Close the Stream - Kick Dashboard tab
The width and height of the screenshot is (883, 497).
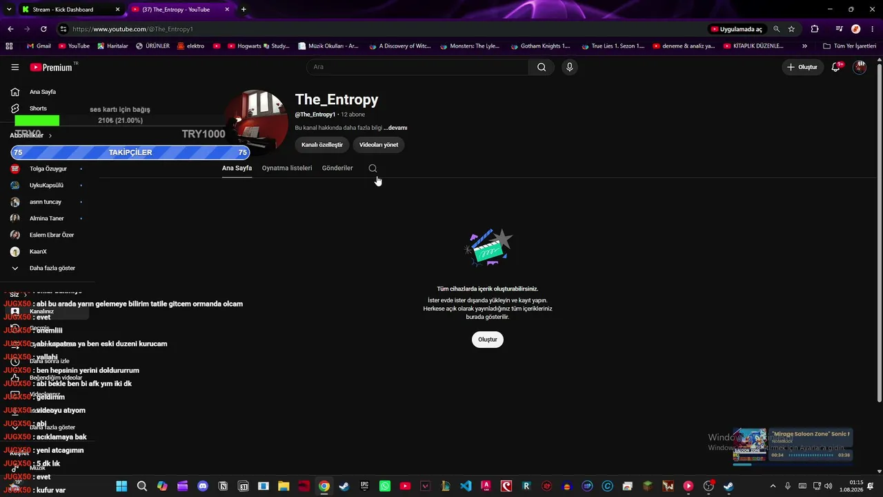(x=118, y=10)
